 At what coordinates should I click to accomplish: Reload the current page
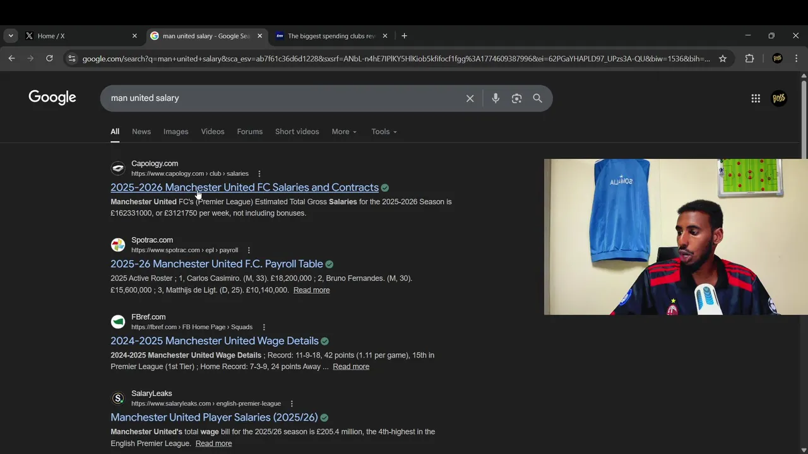tap(49, 59)
